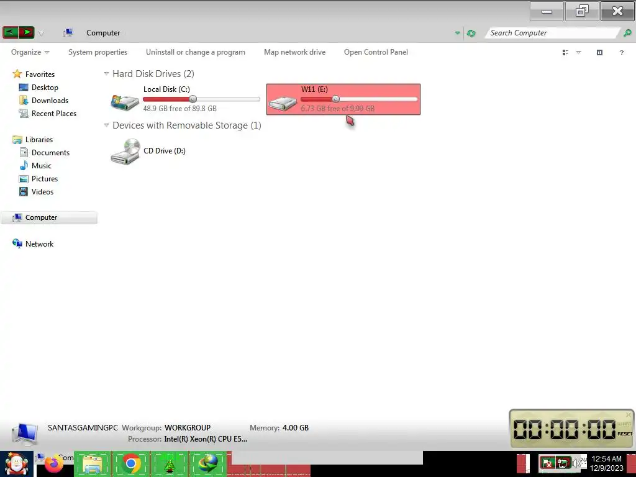Viewport: 636px width, 477px height.
Task: Click the timer digits display
Action: tap(565, 429)
